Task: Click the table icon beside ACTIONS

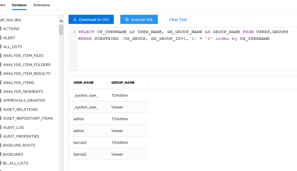Action: tap(1, 29)
